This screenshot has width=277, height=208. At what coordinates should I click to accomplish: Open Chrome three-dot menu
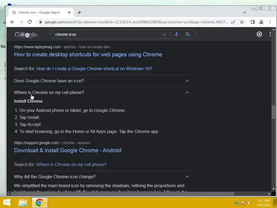point(270,22)
